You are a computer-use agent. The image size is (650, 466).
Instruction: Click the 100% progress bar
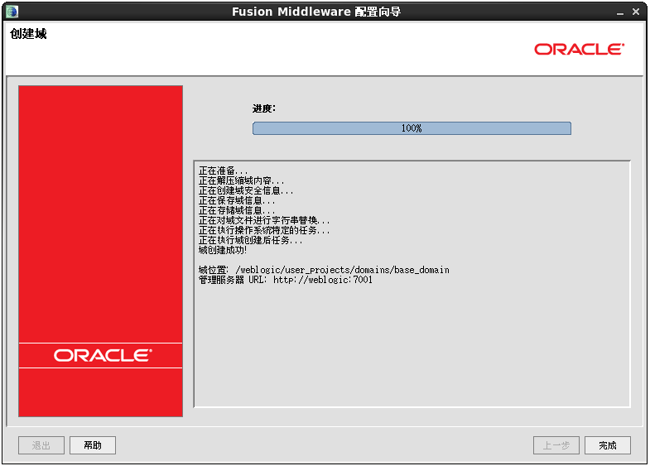[412, 128]
